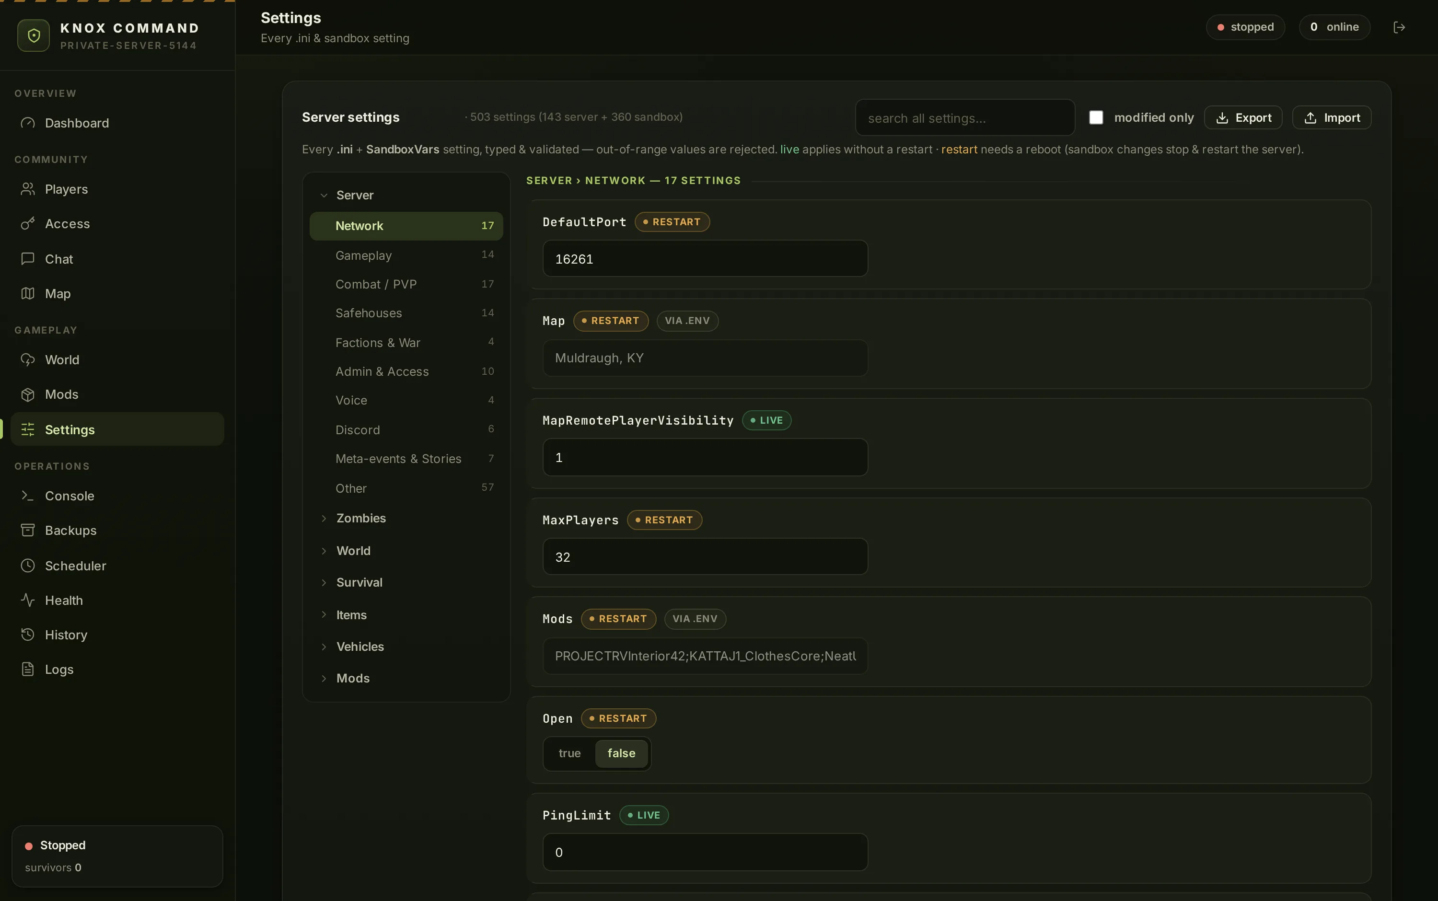The height and width of the screenshot is (901, 1438).
Task: Go to the Dashboard page
Action: pyautogui.click(x=117, y=123)
